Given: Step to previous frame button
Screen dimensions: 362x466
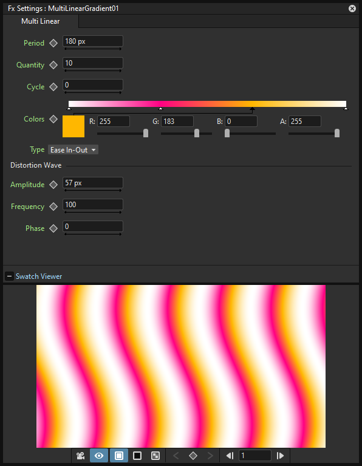Looking at the screenshot, I should point(230,456).
